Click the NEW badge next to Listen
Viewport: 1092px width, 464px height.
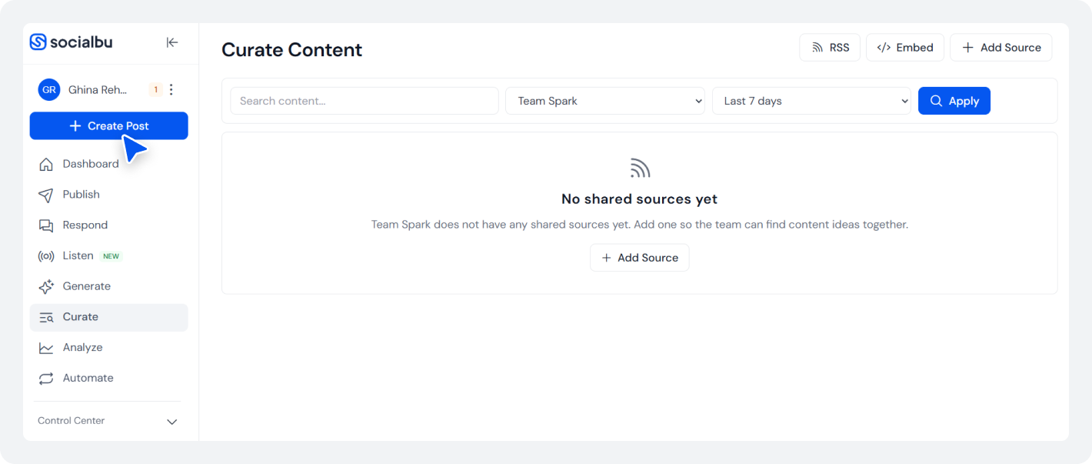(x=112, y=256)
